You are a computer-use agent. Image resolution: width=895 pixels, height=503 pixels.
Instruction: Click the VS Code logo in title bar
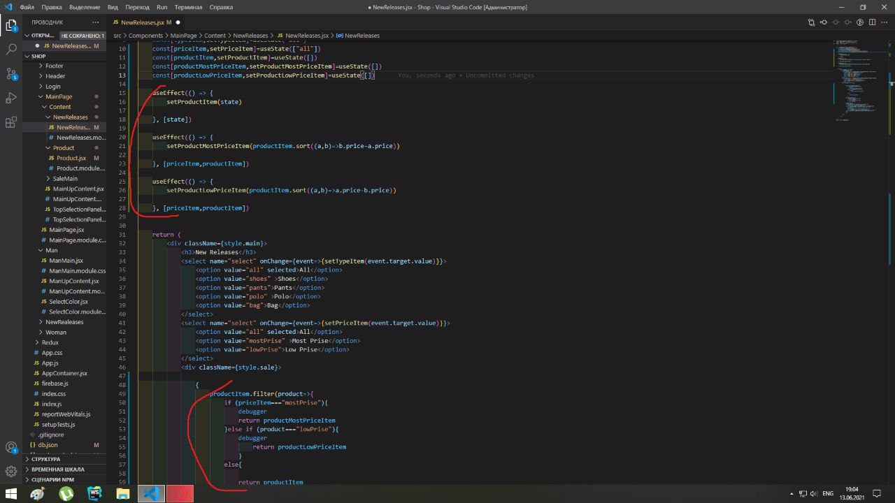point(8,7)
